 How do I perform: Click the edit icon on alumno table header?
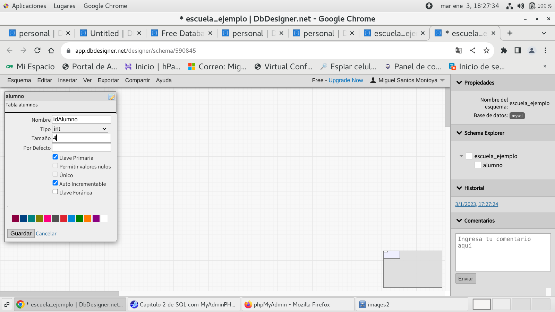[x=111, y=97]
